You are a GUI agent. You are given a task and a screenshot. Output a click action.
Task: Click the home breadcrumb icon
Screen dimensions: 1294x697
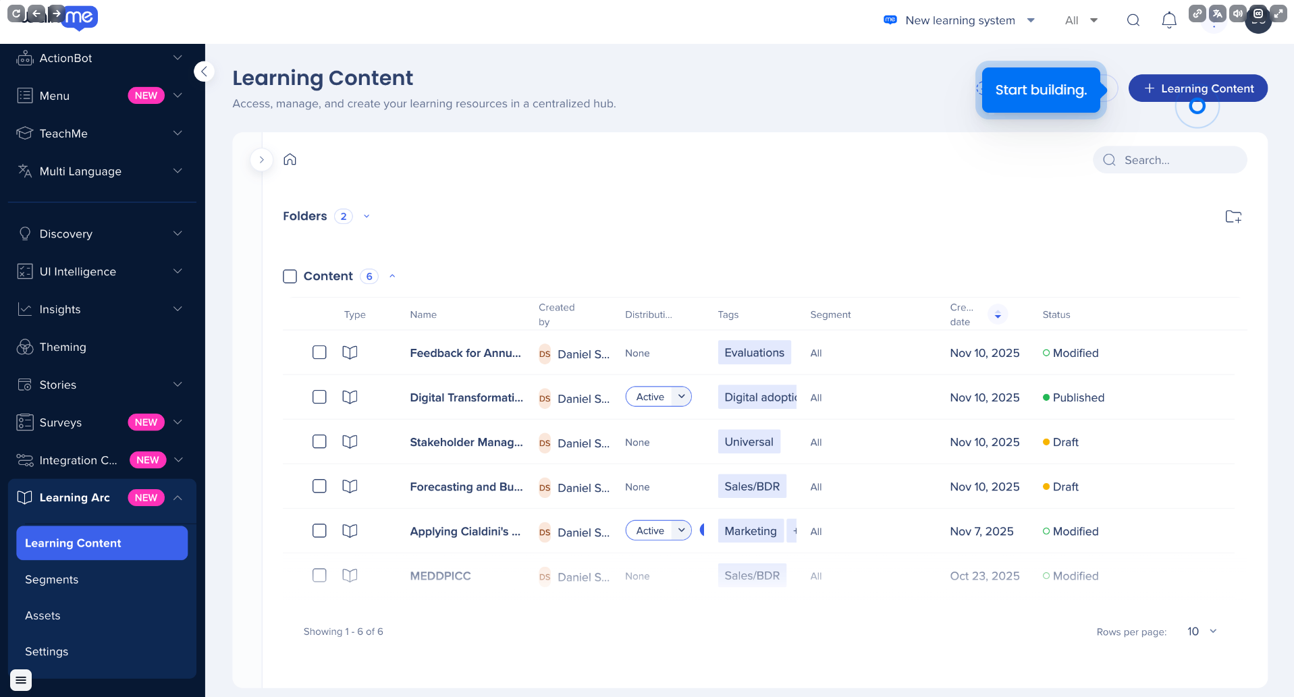tap(290, 159)
